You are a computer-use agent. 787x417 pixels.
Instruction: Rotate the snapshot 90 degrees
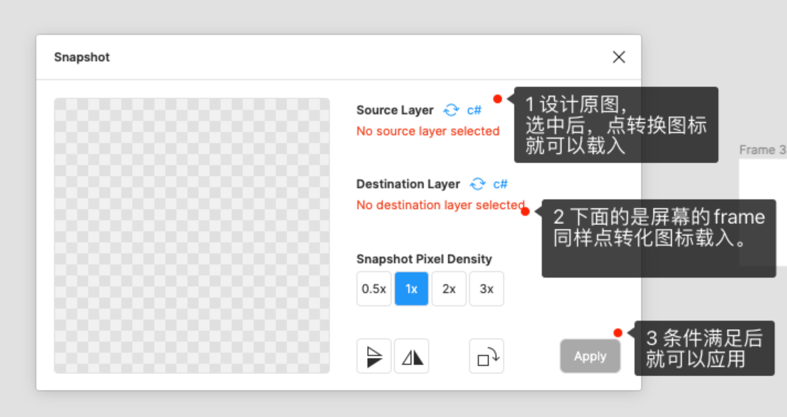pos(486,356)
